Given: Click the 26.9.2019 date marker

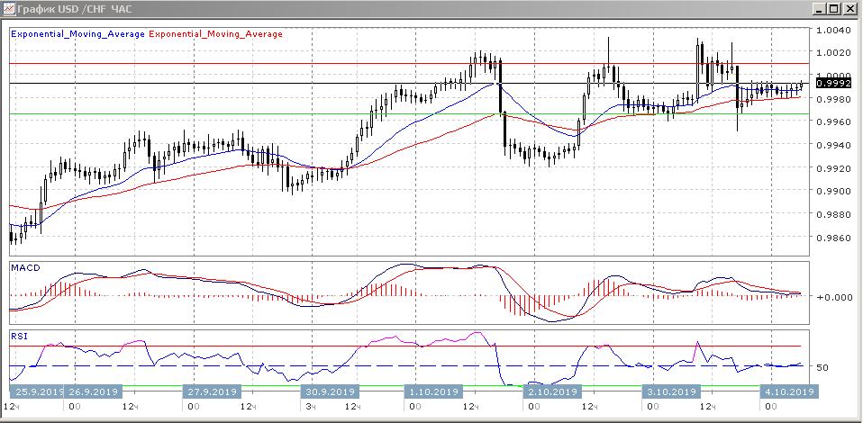Looking at the screenshot, I should pyautogui.click(x=94, y=392).
